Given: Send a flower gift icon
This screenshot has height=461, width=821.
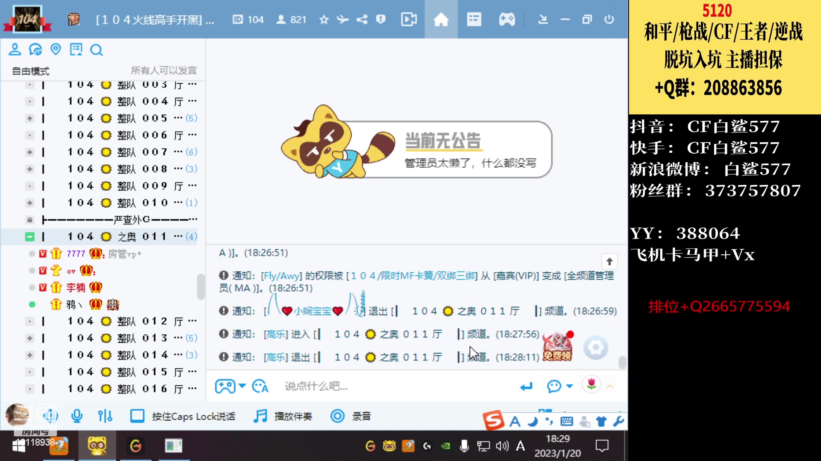Looking at the screenshot, I should tap(591, 384).
